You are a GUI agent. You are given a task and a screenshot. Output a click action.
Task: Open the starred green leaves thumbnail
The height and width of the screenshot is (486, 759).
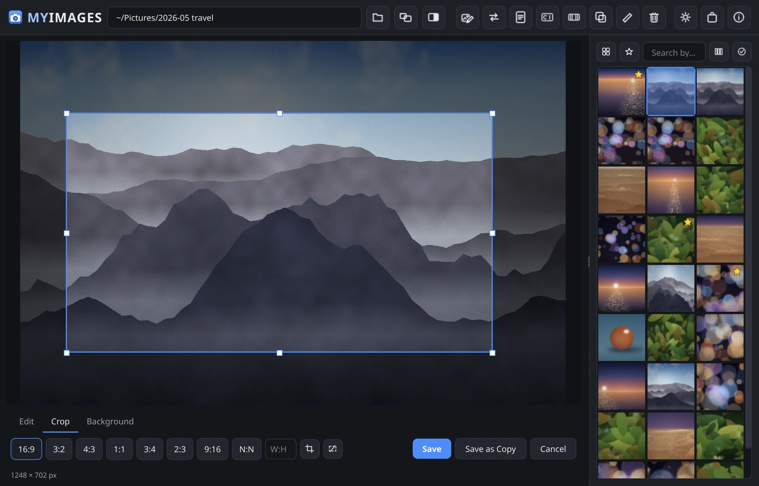click(x=671, y=239)
